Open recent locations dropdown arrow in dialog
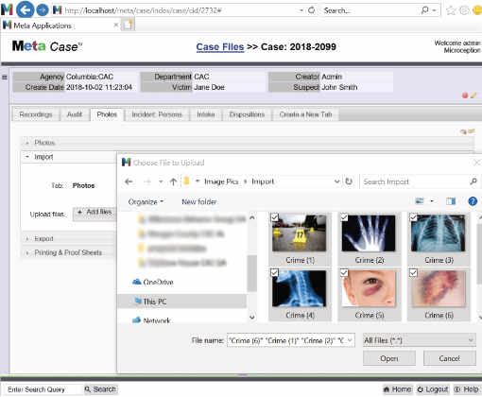The image size is (482, 397). [161, 181]
